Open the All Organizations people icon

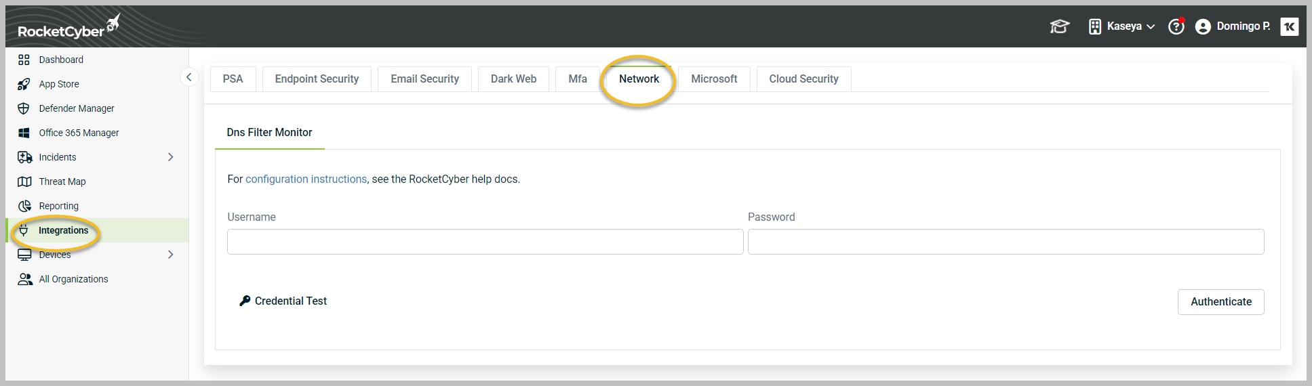tap(25, 279)
